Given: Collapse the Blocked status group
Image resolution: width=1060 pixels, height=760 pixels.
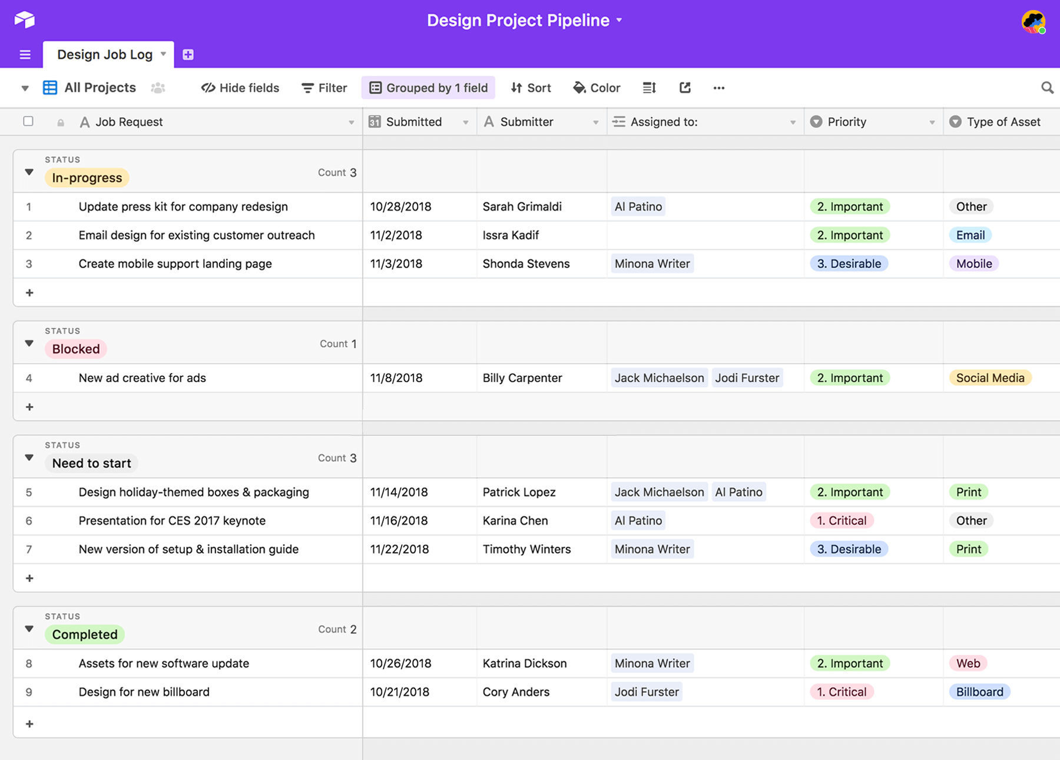Looking at the screenshot, I should pos(29,343).
